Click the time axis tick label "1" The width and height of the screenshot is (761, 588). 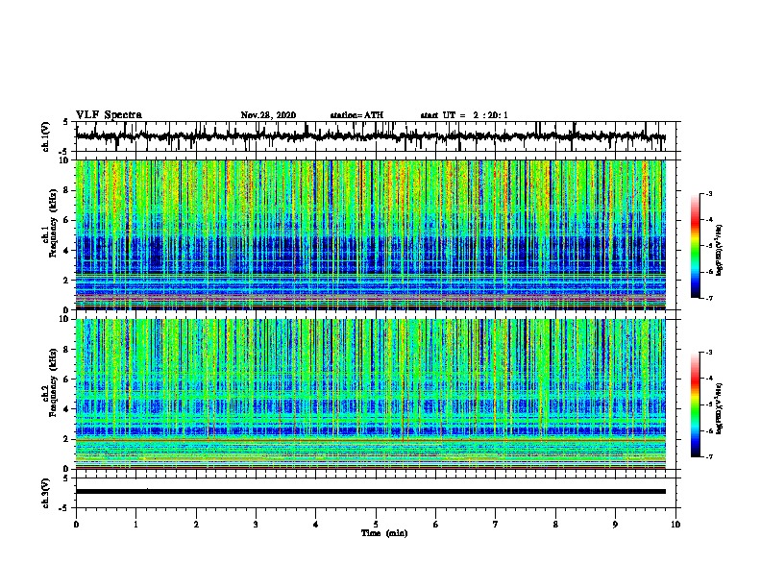(135, 525)
